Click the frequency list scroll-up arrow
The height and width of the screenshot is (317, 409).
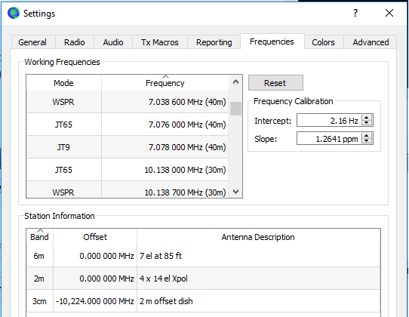click(x=235, y=82)
